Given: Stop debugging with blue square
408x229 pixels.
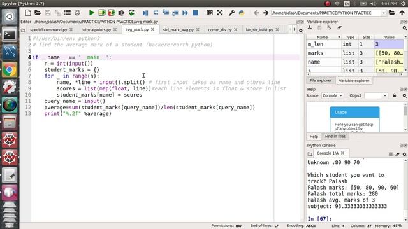Looking at the screenshot, I should click(x=195, y=13).
